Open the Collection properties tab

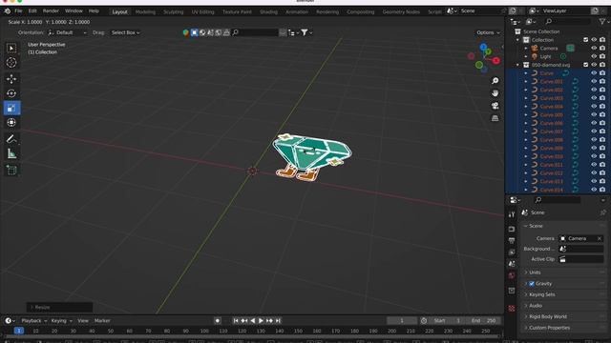(x=512, y=291)
